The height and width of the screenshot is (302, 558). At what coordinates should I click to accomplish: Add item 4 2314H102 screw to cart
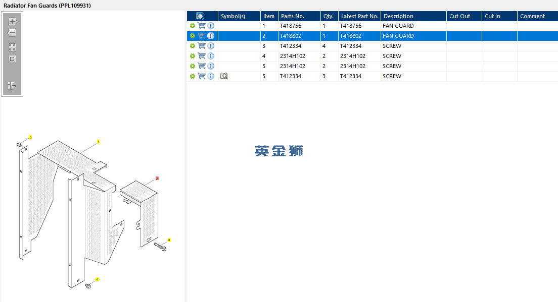(202, 56)
